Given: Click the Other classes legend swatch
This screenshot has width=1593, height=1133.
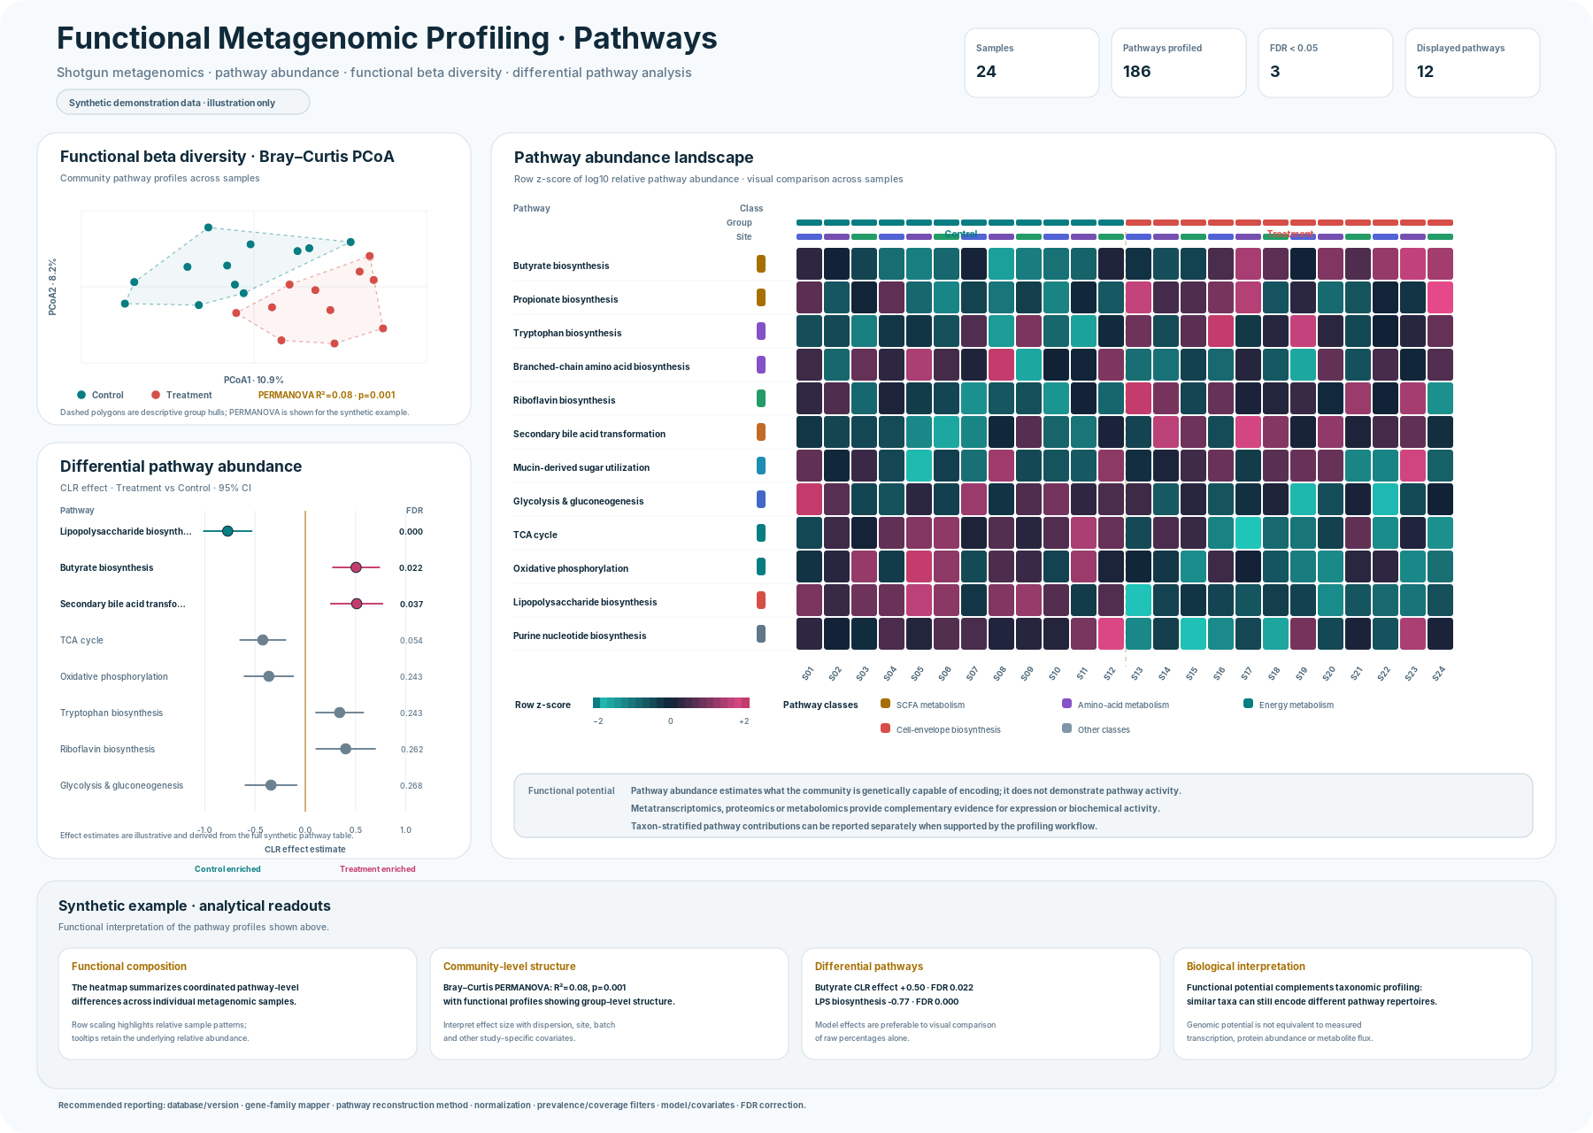Looking at the screenshot, I should click(x=1066, y=728).
